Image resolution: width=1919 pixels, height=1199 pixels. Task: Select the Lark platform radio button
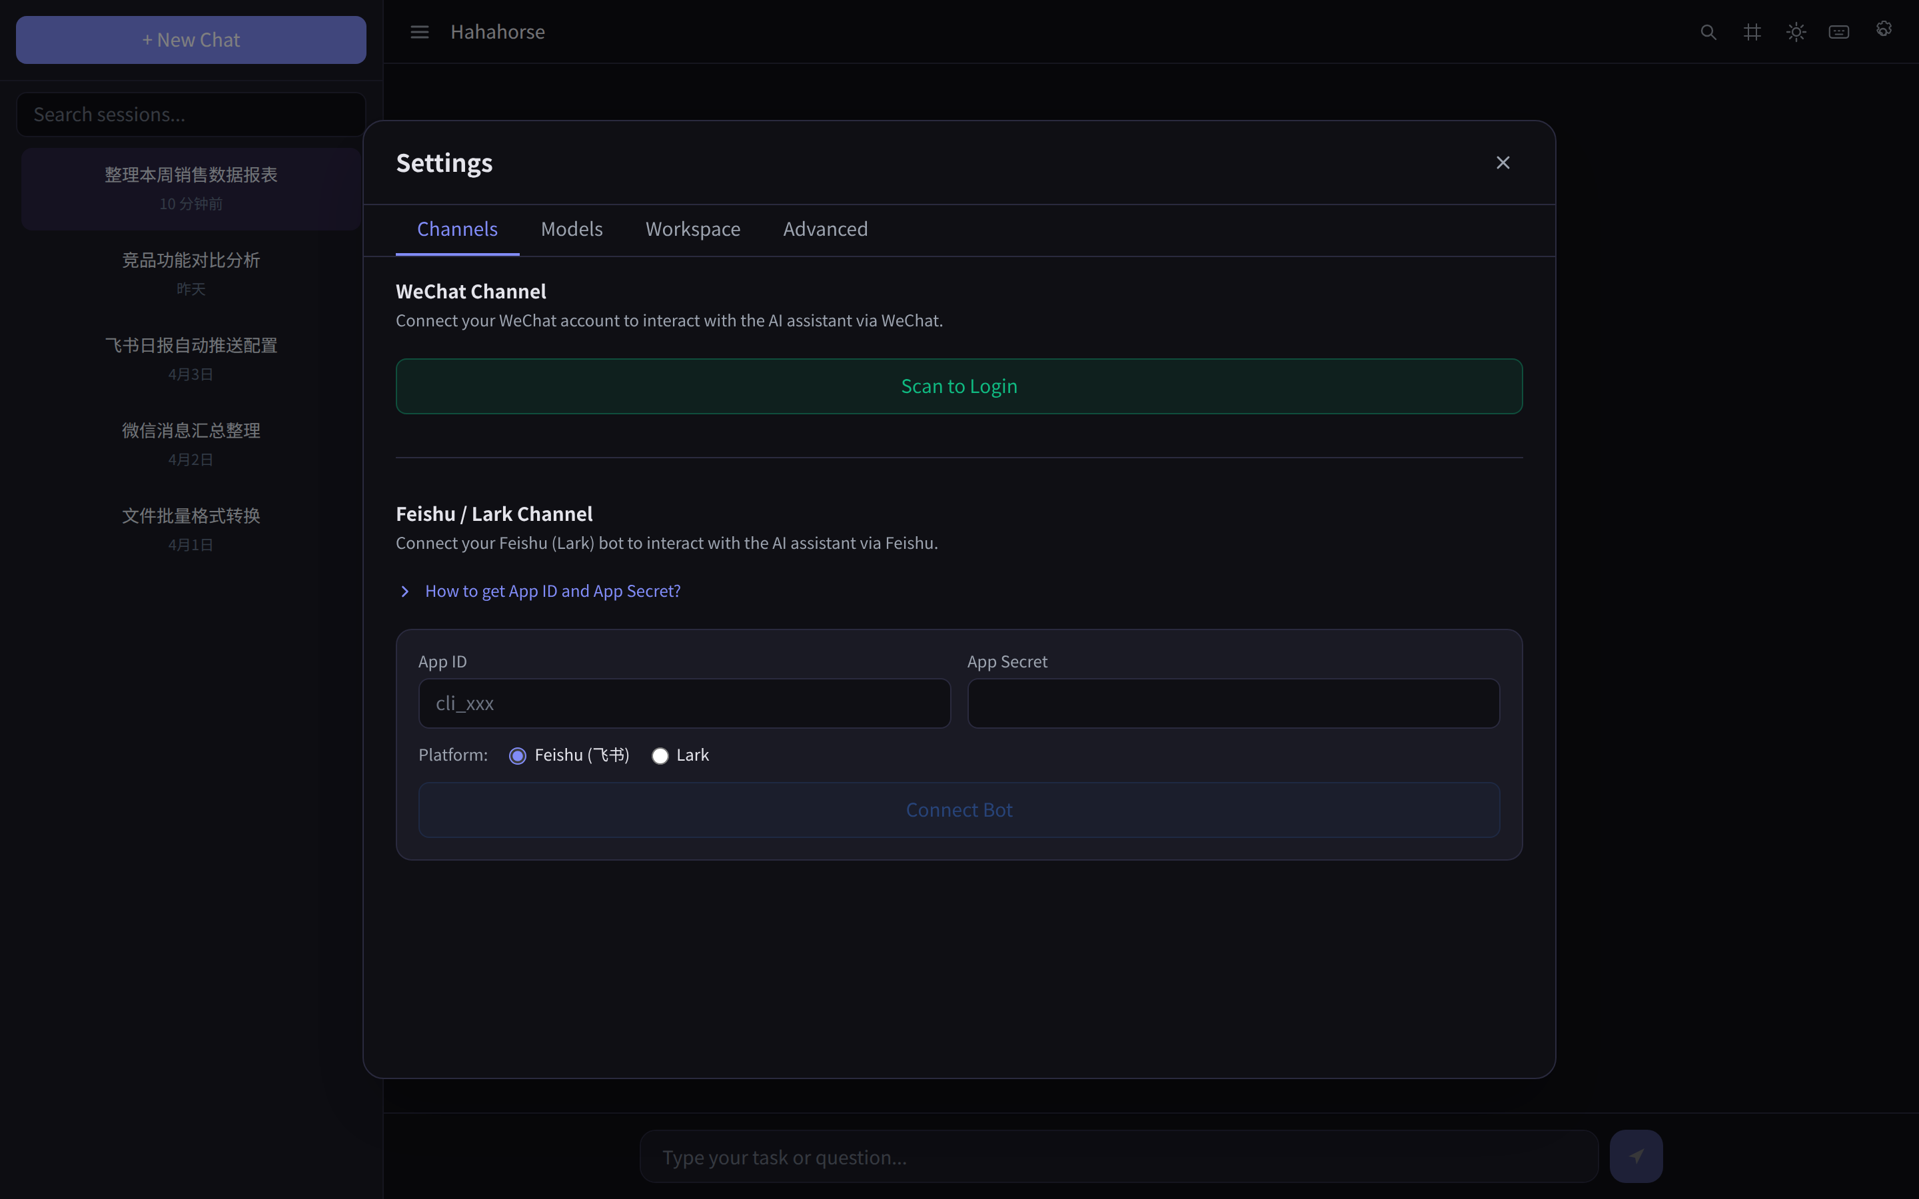click(x=660, y=756)
